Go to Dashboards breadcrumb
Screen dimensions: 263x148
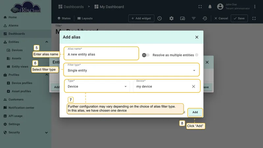[x=71, y=7]
